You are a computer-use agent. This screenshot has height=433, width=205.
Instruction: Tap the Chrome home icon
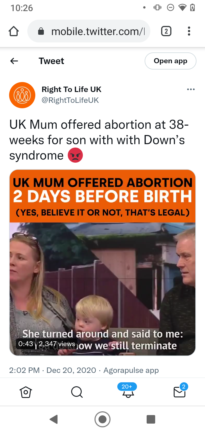(x=14, y=31)
